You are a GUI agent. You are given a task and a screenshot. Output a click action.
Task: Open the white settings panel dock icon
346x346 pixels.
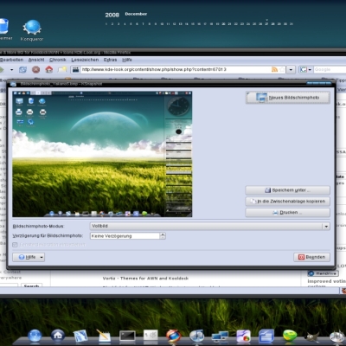pos(151,336)
